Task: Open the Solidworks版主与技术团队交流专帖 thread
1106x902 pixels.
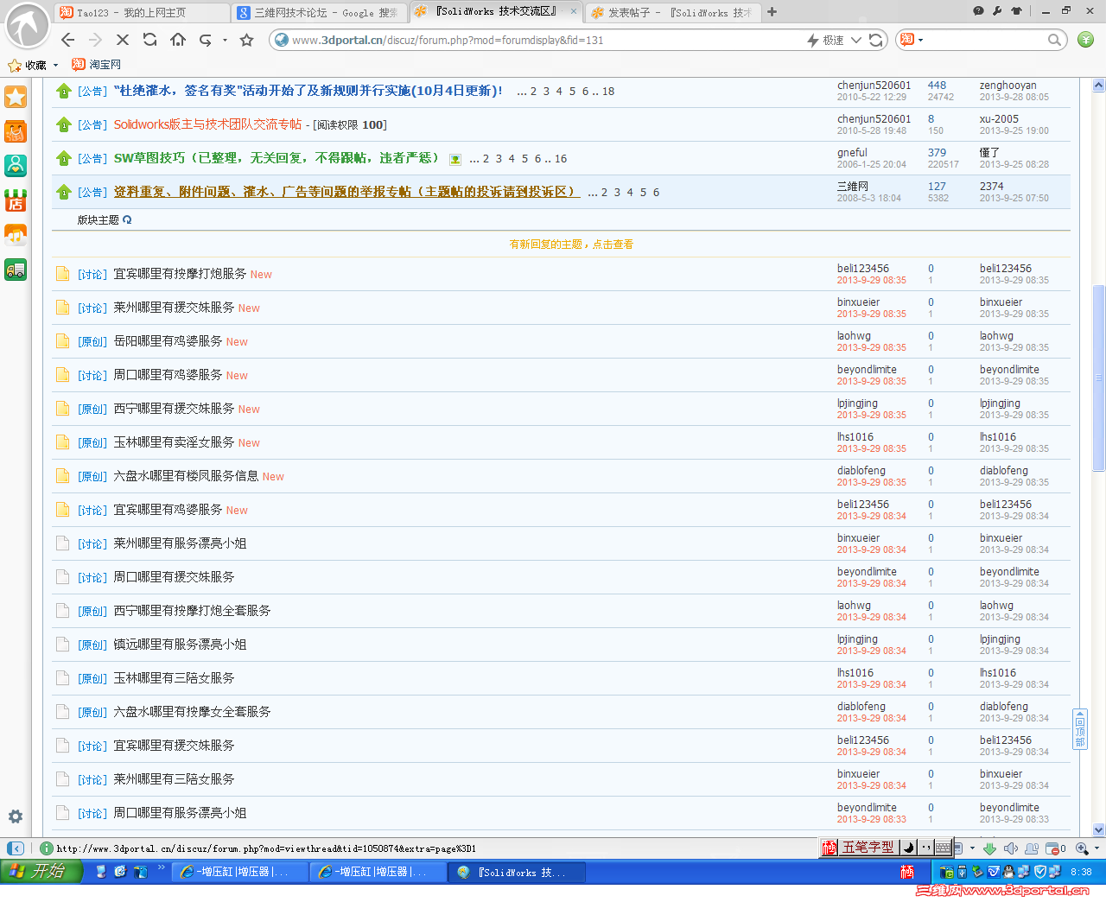Action: [x=207, y=124]
